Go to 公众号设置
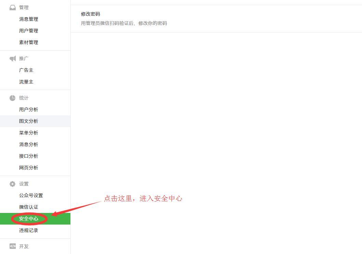 31,195
